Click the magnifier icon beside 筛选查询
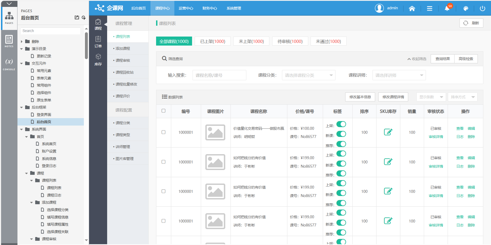This screenshot has height=245, width=491. point(164,59)
